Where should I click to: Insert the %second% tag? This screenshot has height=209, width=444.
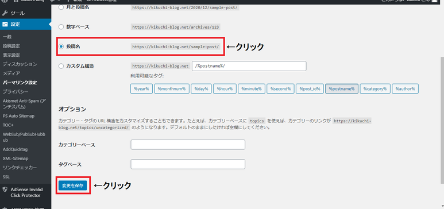point(280,88)
